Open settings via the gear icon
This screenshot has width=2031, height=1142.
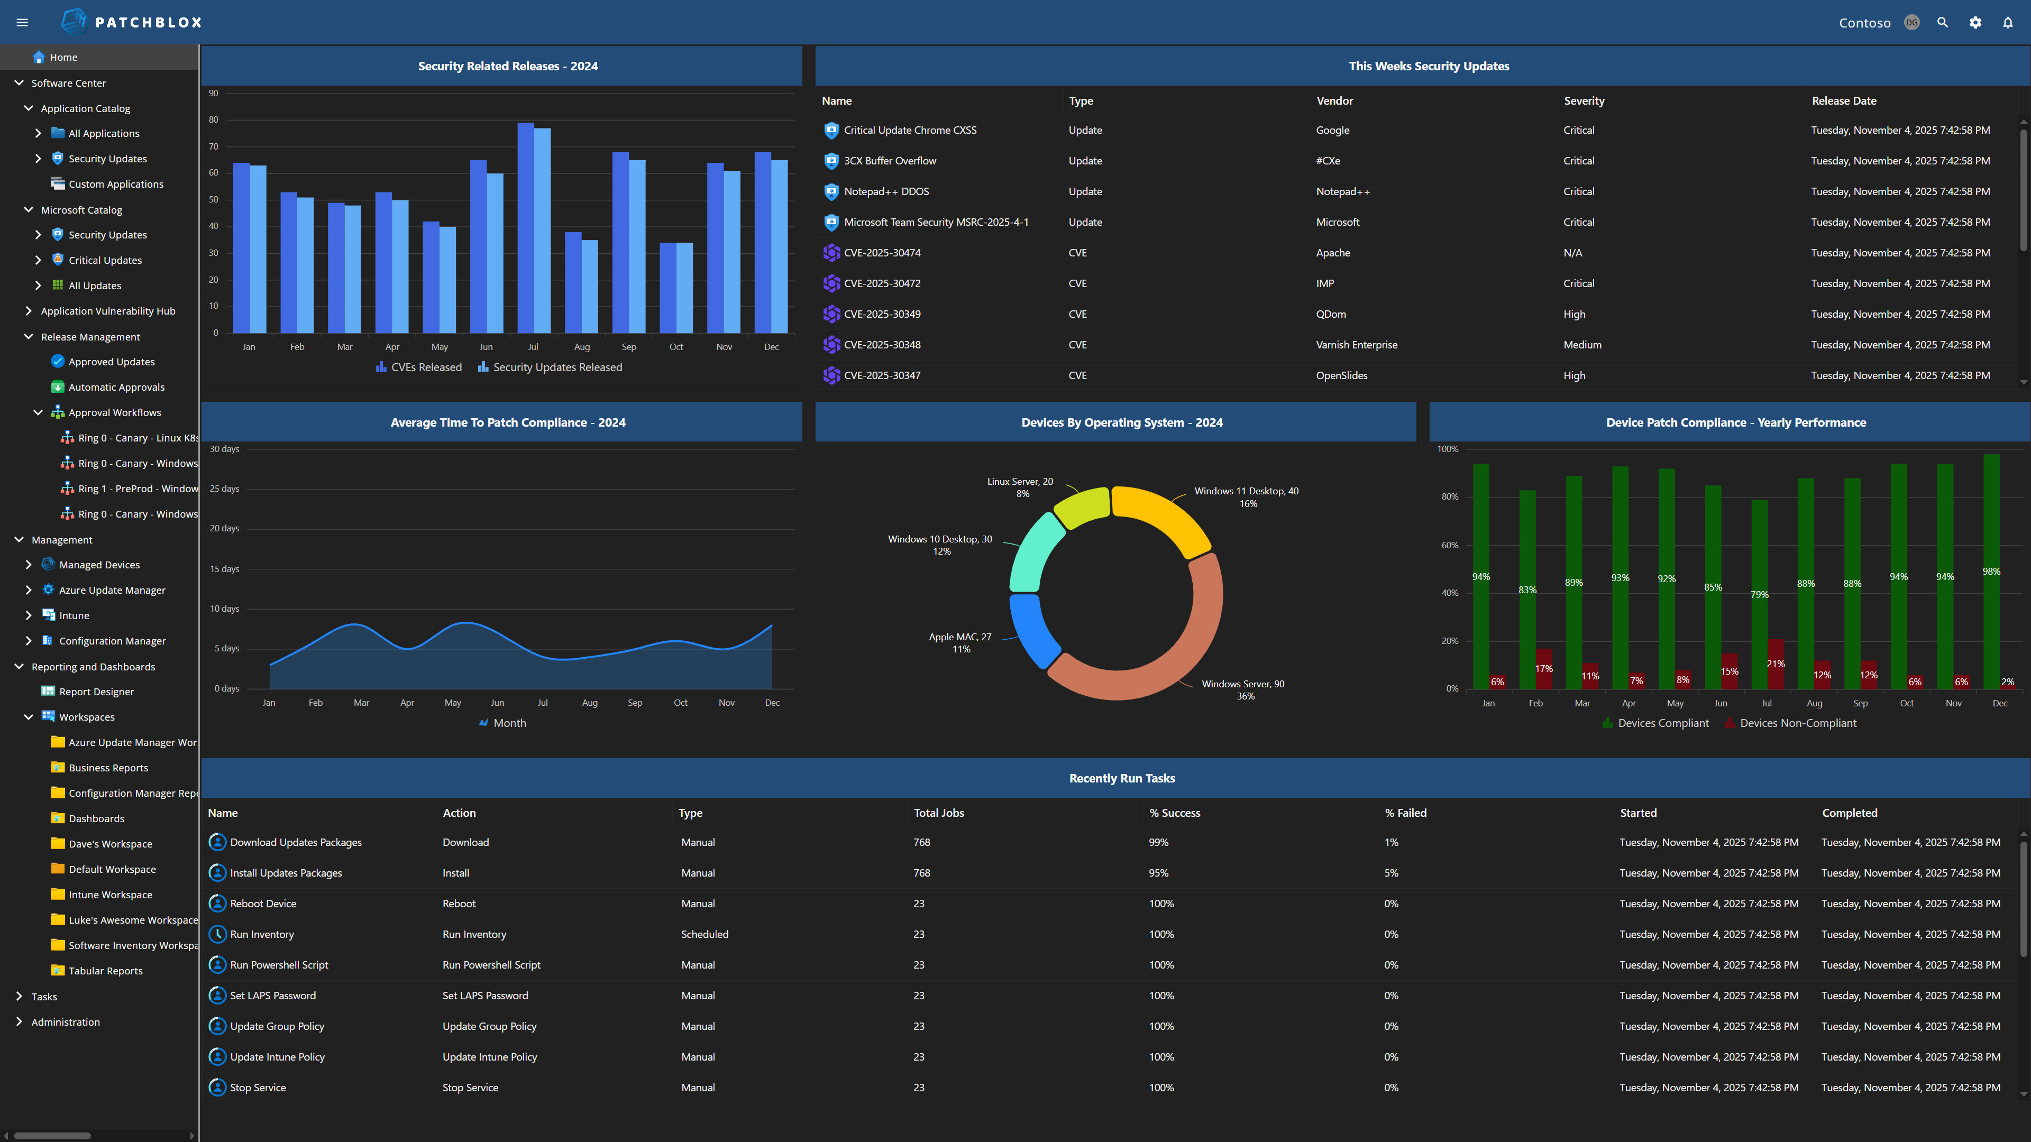(1975, 22)
